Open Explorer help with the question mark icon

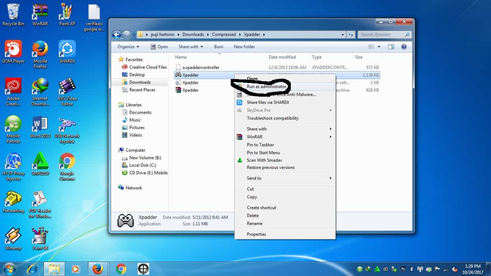[x=404, y=47]
